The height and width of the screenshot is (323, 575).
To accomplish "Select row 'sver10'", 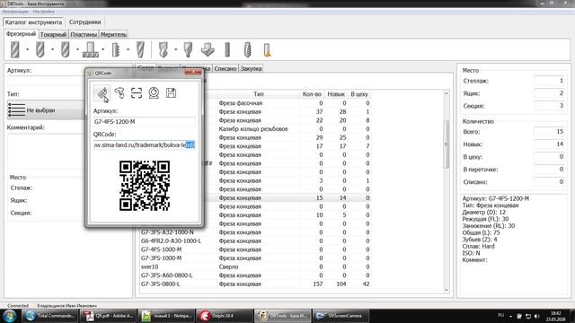I will pyautogui.click(x=255, y=266).
